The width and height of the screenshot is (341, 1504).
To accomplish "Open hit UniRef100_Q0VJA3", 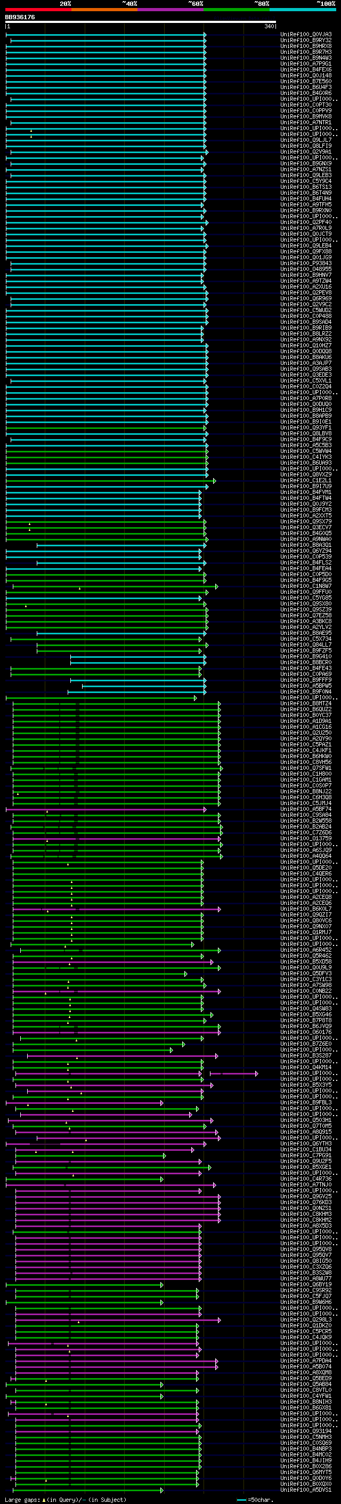I will click(x=306, y=35).
